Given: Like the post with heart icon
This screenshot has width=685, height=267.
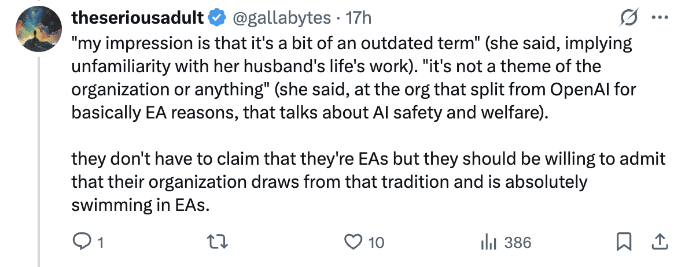Looking at the screenshot, I should click(353, 242).
